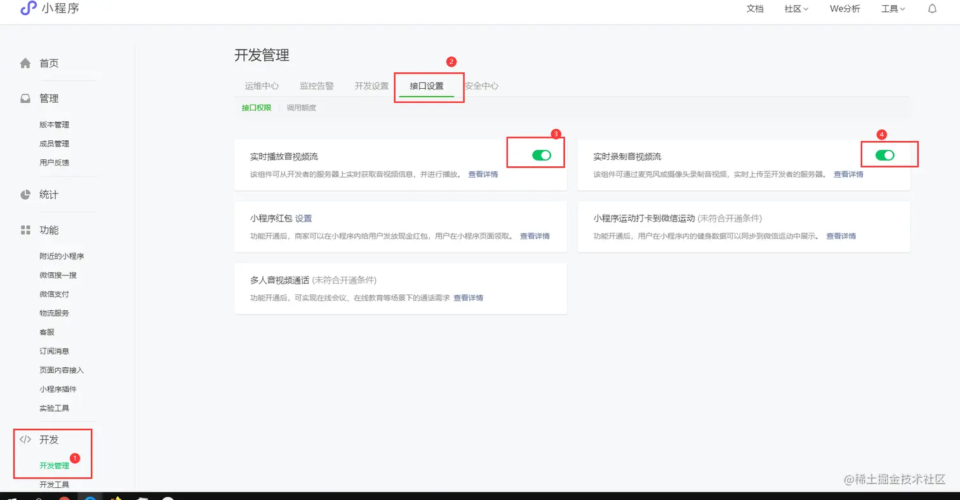Open 物流服务 in the sidebar
Screen dimensions: 960x500
coord(54,313)
